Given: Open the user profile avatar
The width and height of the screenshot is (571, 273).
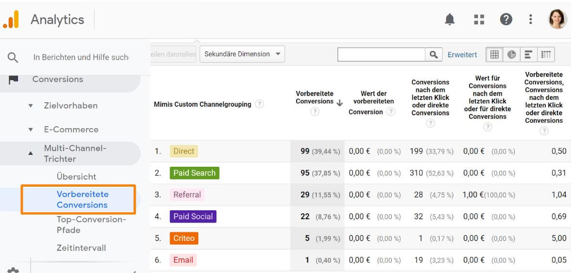Looking at the screenshot, I should point(557,19).
